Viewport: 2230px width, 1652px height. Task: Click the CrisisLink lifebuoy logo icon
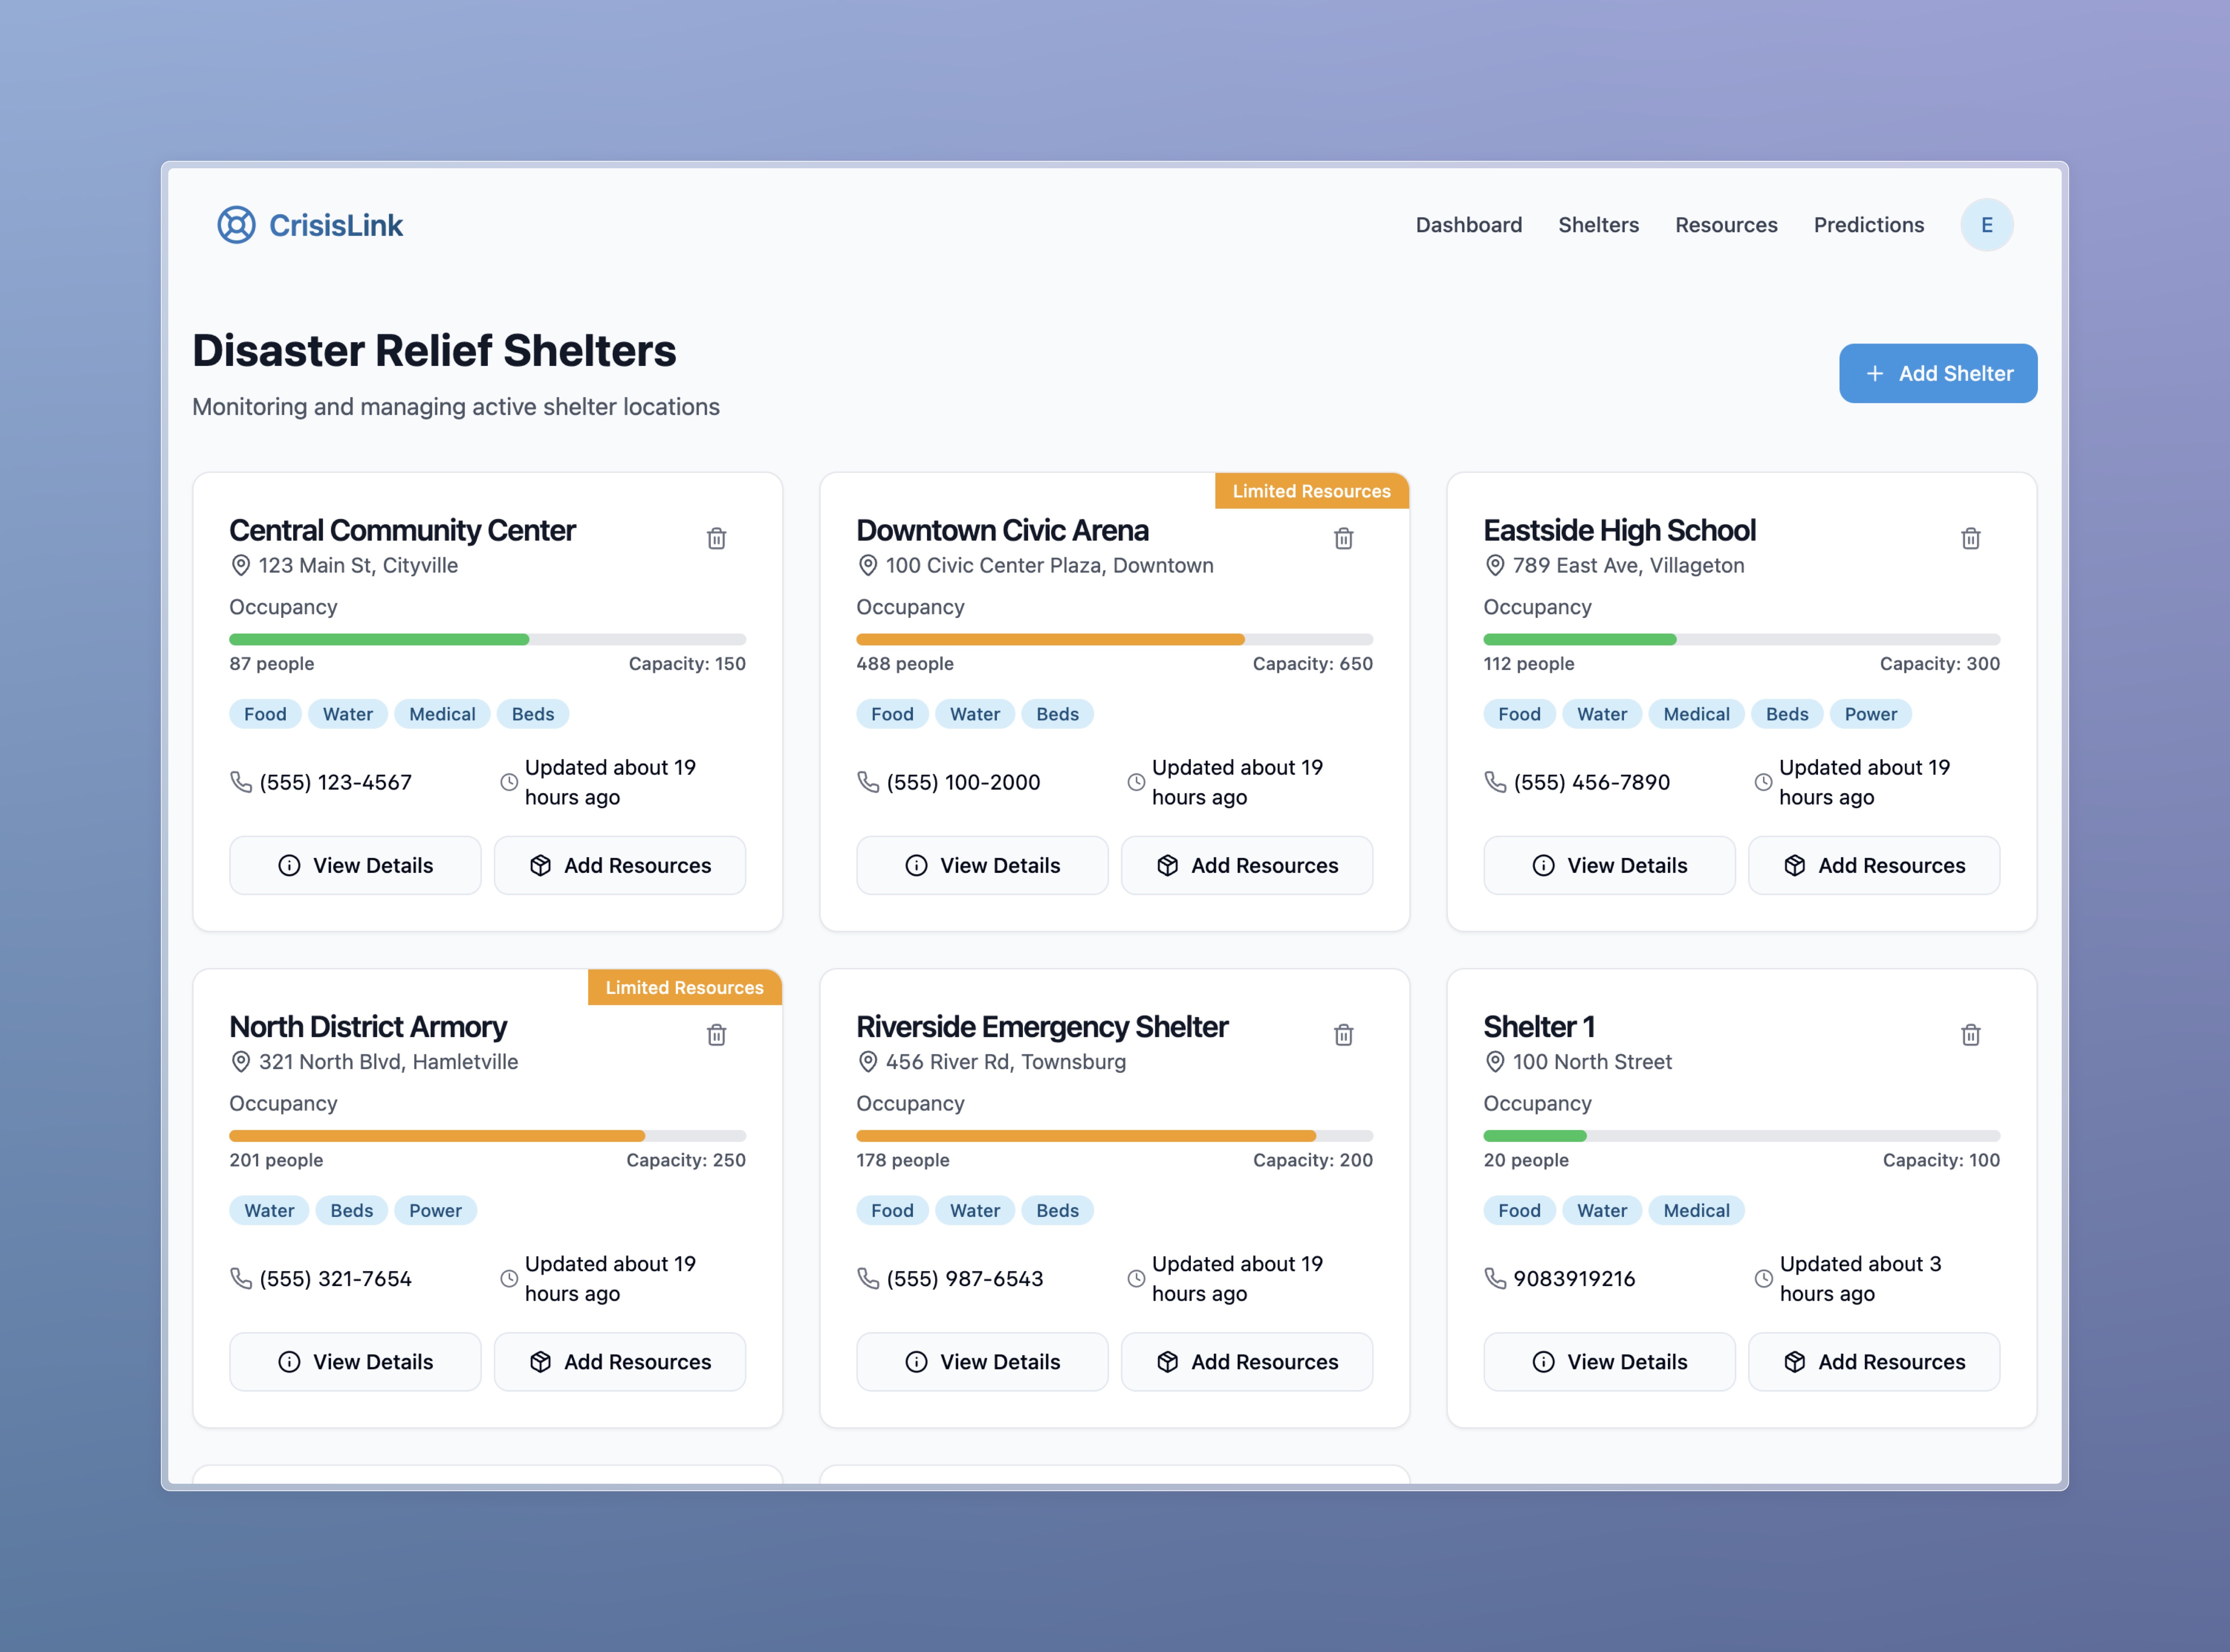[x=237, y=225]
